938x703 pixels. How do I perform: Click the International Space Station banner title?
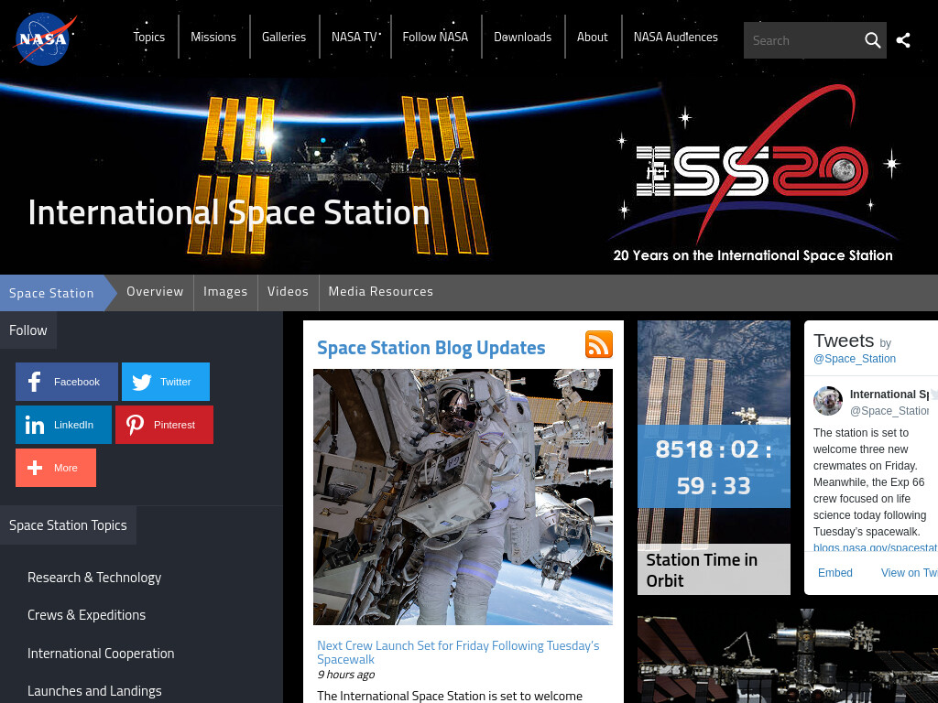tap(229, 212)
